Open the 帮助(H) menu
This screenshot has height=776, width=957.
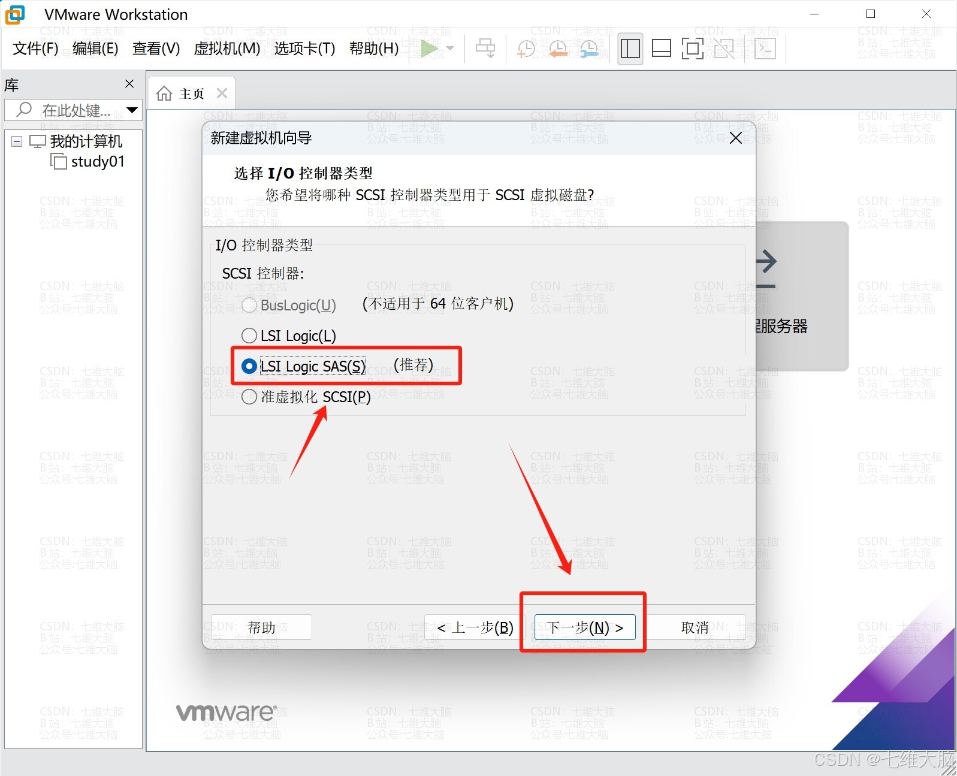374,49
